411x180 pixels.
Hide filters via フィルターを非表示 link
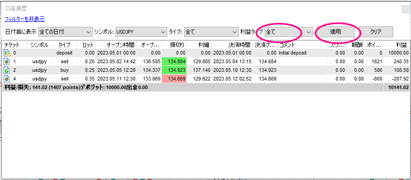click(x=25, y=19)
